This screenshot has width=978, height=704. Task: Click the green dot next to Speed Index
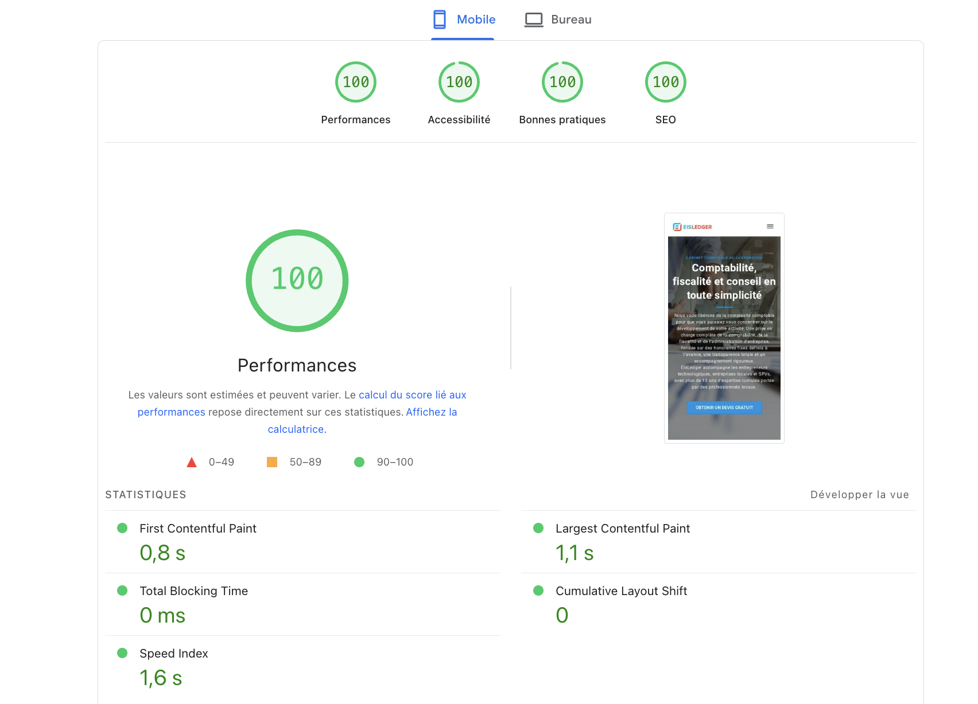click(122, 653)
